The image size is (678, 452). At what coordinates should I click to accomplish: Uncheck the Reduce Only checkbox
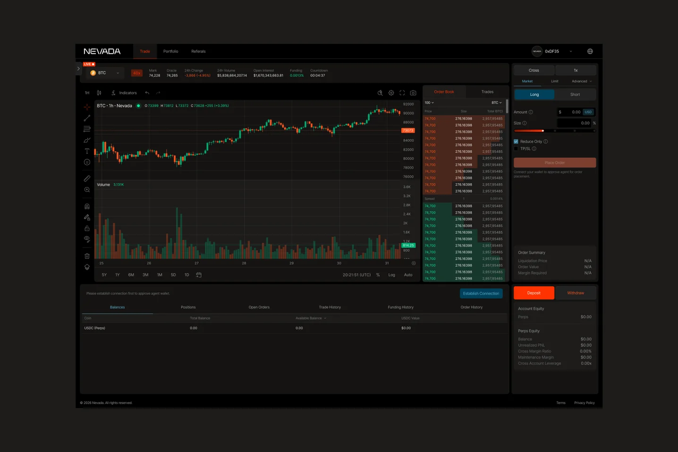[x=516, y=142]
